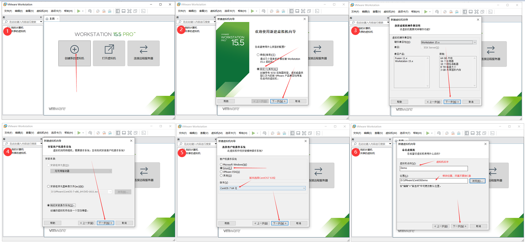Open the 查看(V) menu in the 硬件兼容性 window
The image size is (525, 243).
click(x=377, y=12)
